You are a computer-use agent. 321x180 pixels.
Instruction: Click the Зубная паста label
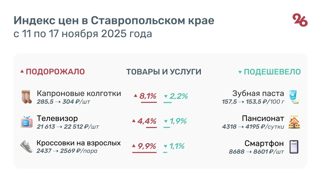(x=258, y=94)
